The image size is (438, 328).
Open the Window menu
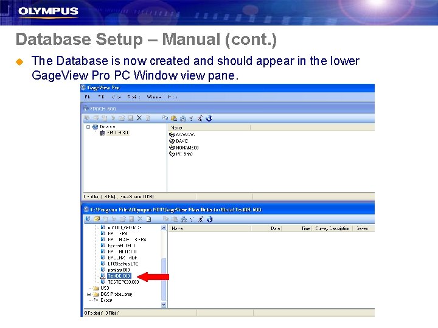tap(154, 97)
